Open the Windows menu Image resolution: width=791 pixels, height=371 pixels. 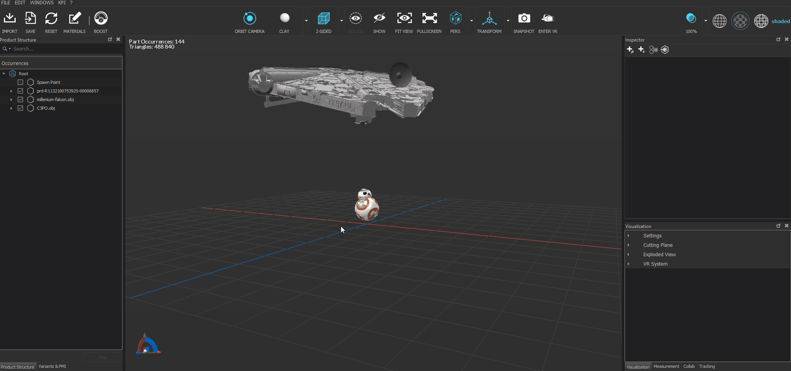[42, 3]
